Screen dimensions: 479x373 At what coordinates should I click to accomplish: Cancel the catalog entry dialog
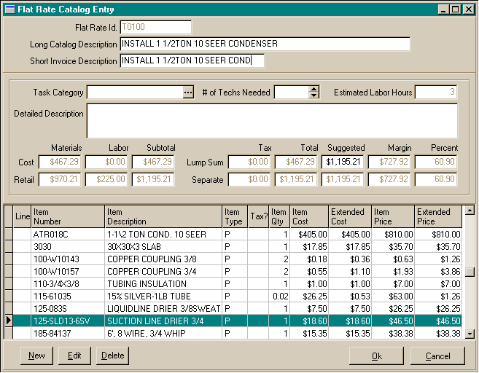click(x=437, y=356)
